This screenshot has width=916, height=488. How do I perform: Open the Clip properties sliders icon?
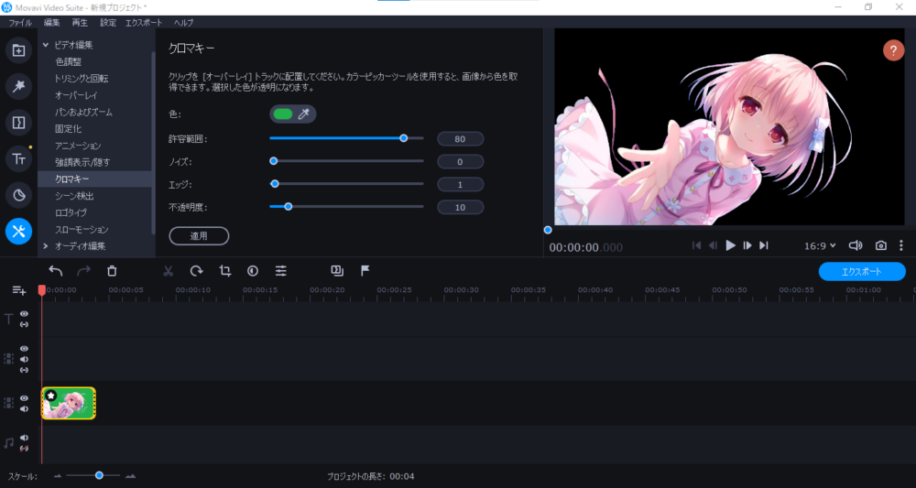pos(281,271)
